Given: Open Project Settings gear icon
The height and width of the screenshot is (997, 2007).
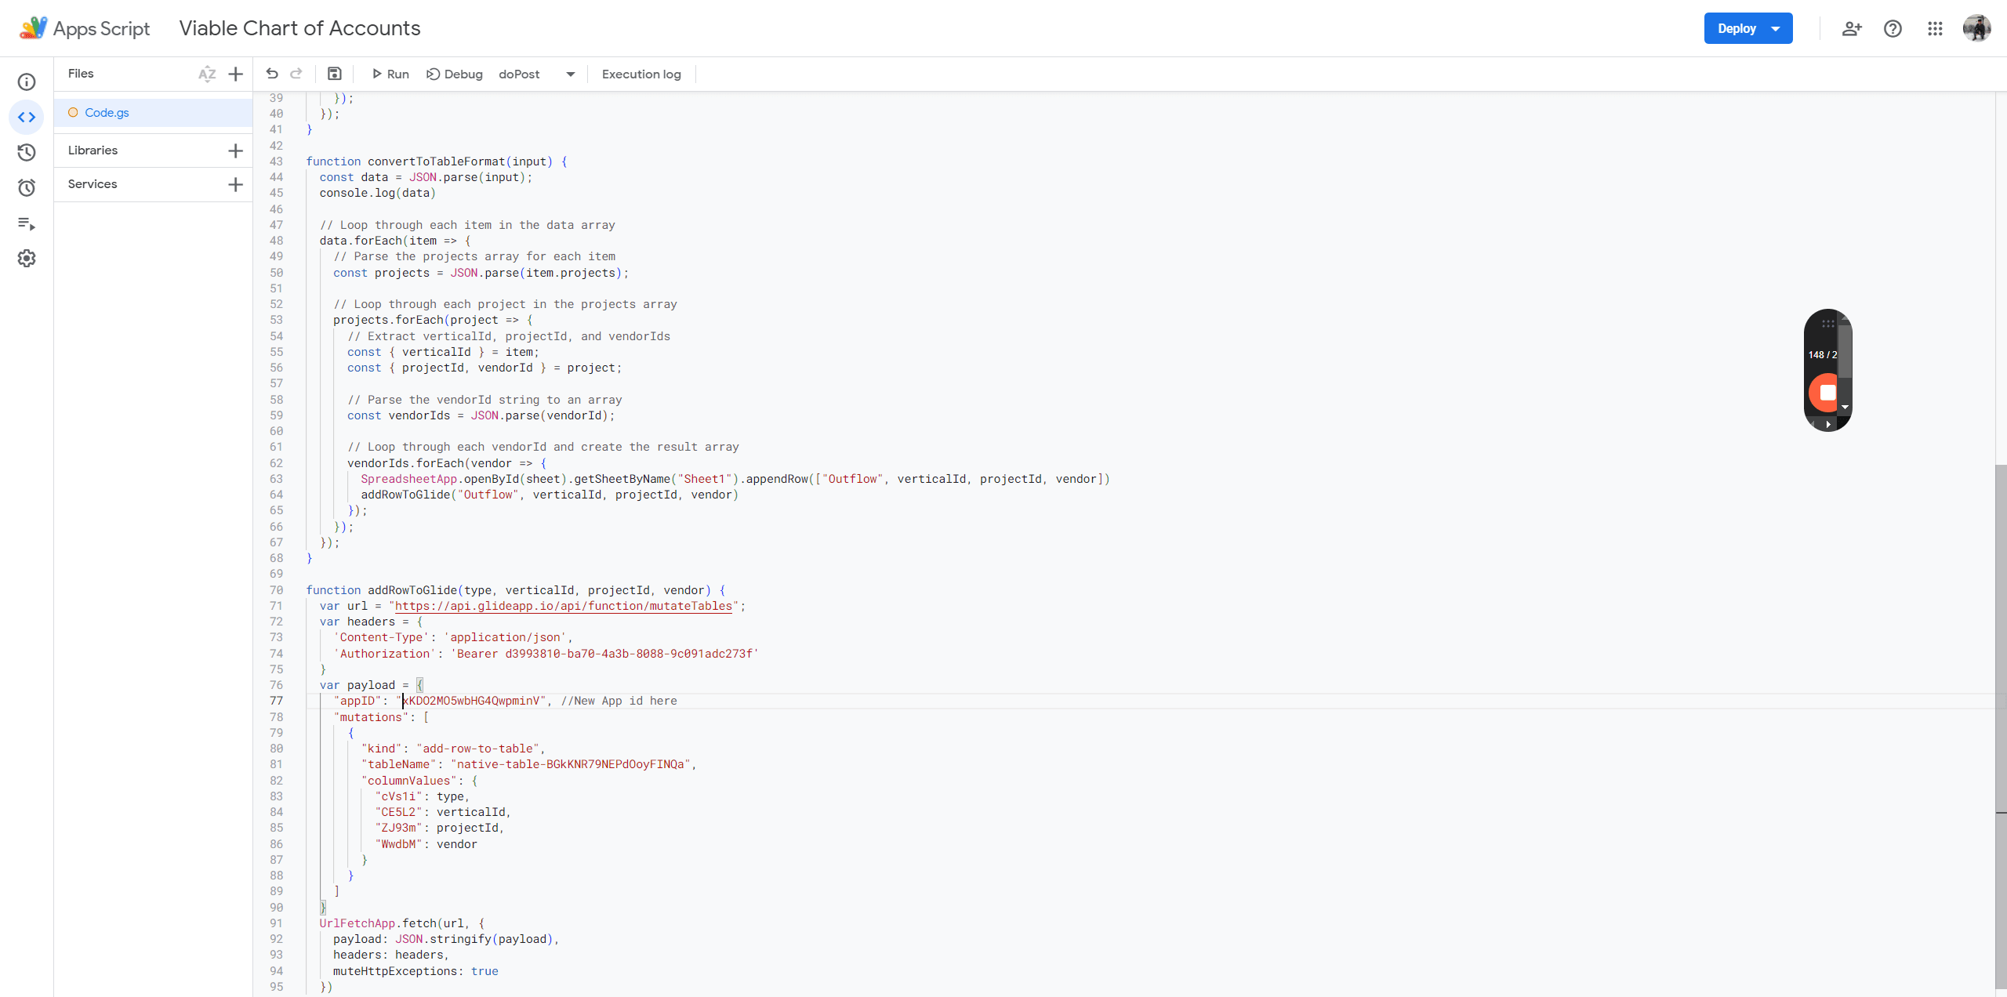Looking at the screenshot, I should [27, 259].
